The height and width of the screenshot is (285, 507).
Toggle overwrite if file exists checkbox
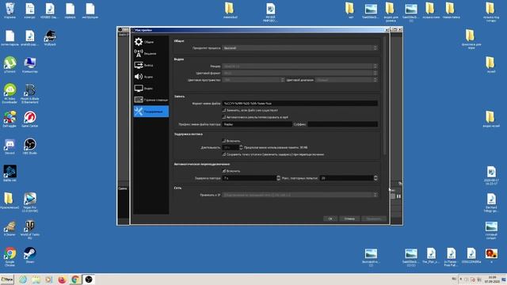(x=224, y=110)
